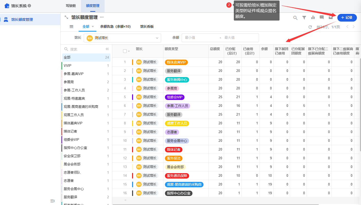Open the search magnifier in the top toolbar

(295, 18)
